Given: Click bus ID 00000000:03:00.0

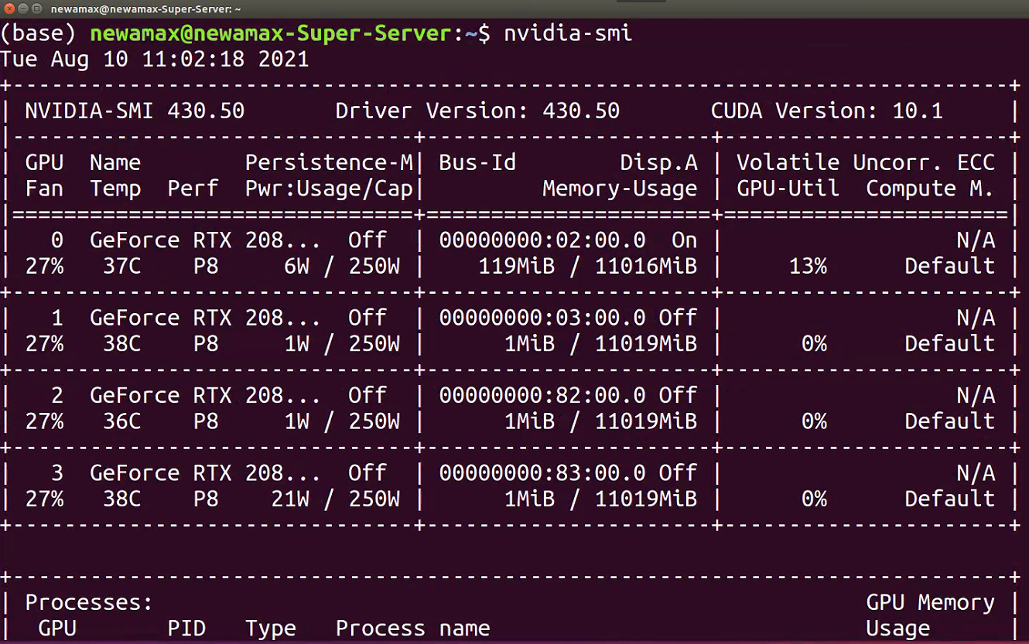Looking at the screenshot, I should [x=542, y=318].
